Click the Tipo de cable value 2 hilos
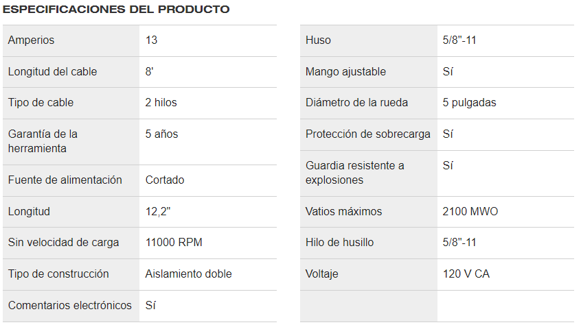Image resolution: width=581 pixels, height=327 pixels. (x=161, y=103)
